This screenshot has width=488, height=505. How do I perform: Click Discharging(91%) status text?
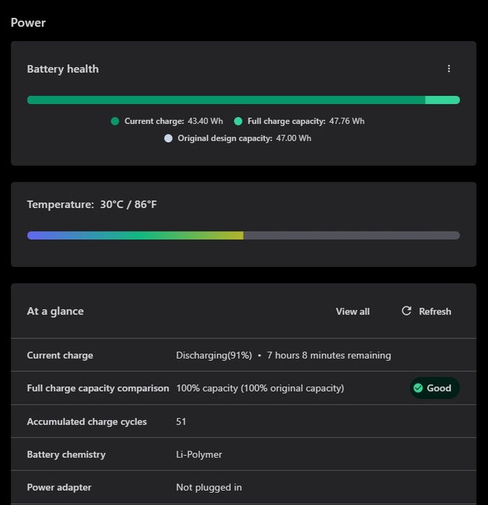(x=214, y=355)
